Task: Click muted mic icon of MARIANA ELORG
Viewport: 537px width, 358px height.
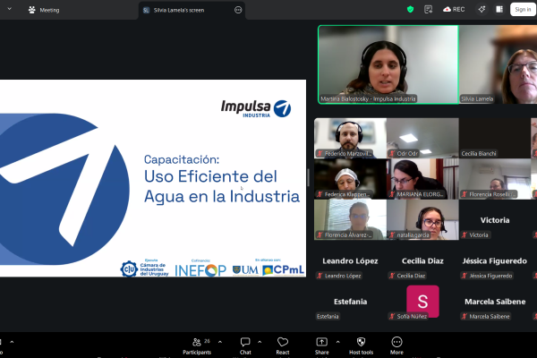Action: point(392,194)
